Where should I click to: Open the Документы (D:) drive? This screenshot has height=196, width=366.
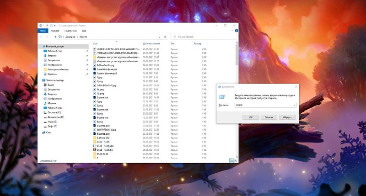[56, 117]
